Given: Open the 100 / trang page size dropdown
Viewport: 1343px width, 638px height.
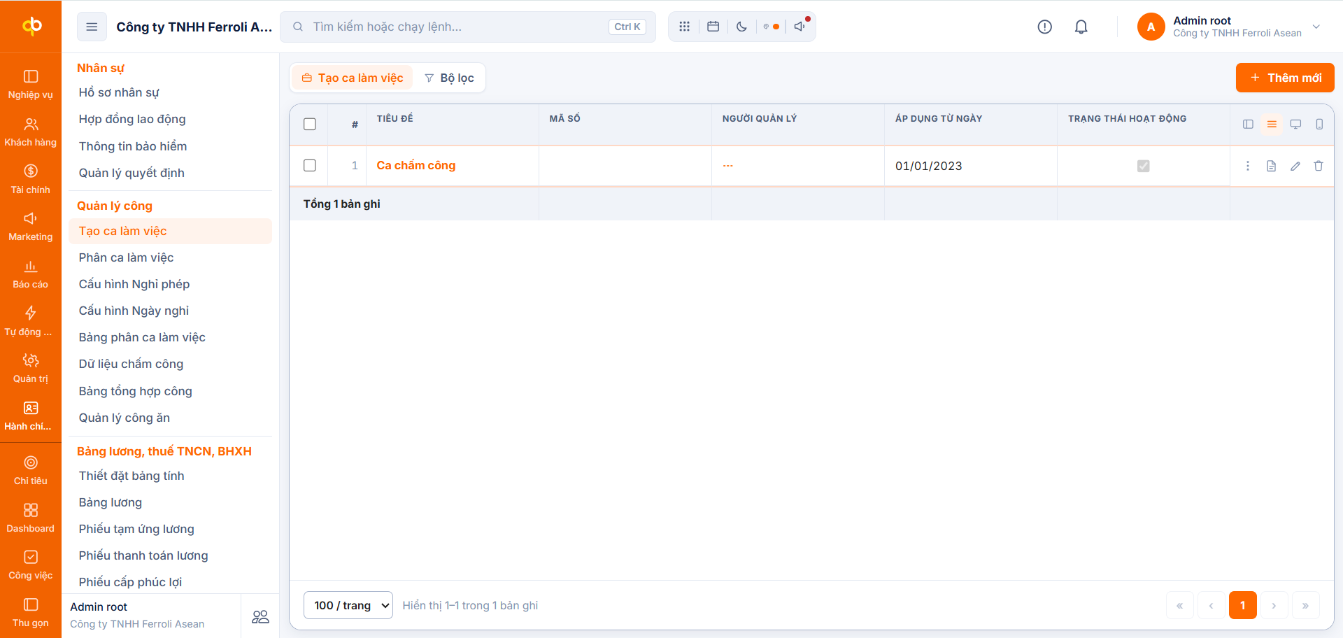Looking at the screenshot, I should pos(348,605).
